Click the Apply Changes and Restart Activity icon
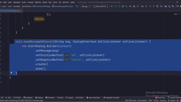This screenshot has width=181, height=102. [x=116, y=6]
